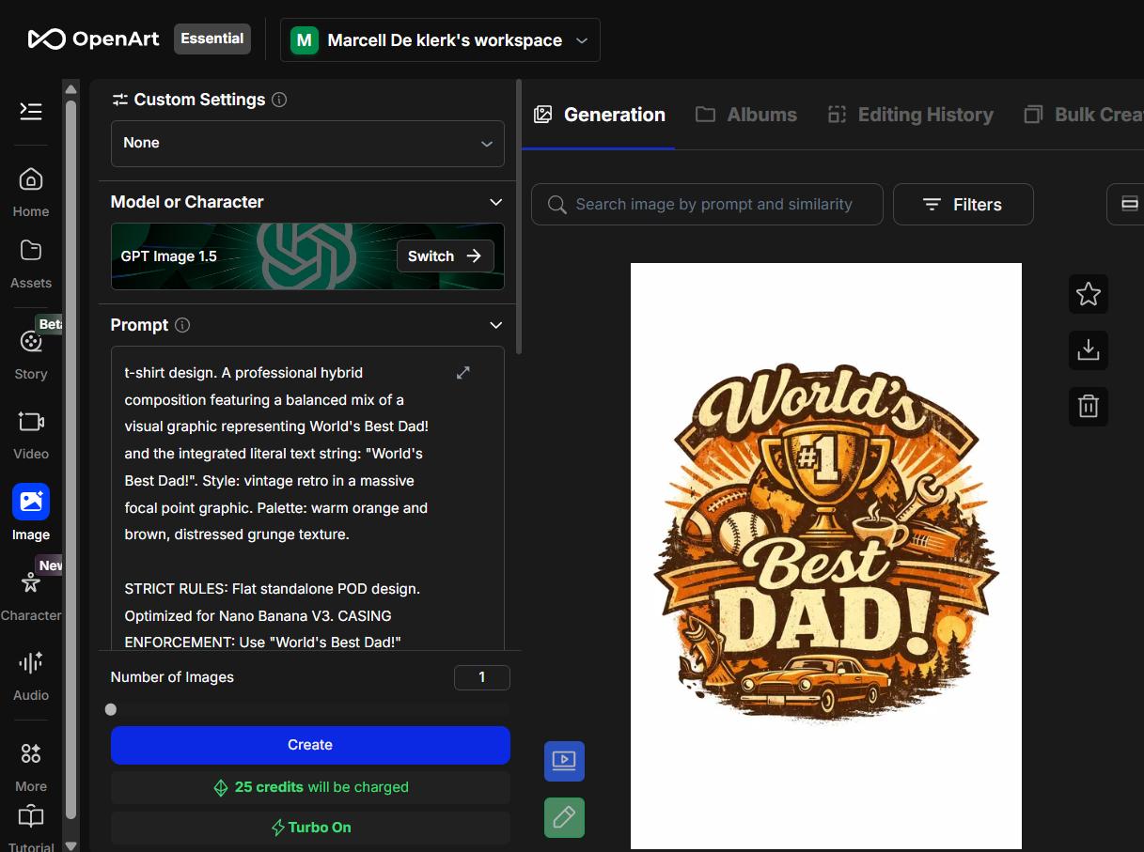
Task: Open the Image generation tool in sidebar
Action: tap(30, 510)
